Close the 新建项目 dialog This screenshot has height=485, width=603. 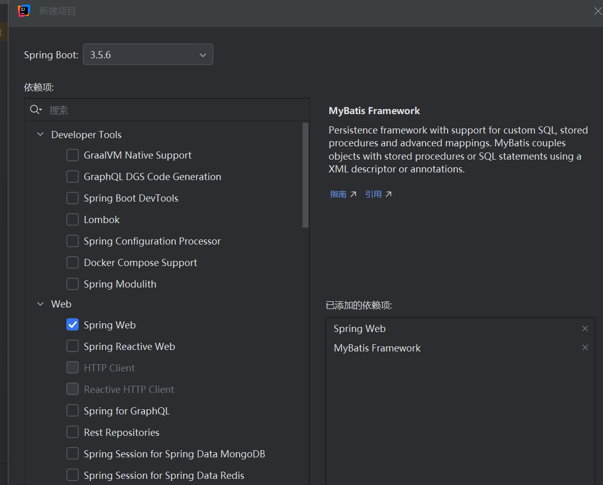point(597,11)
